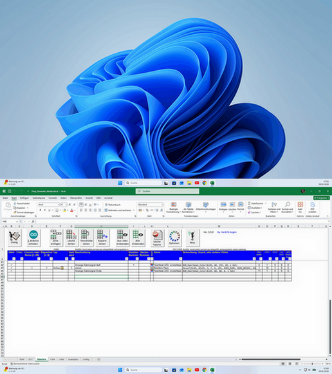Click the 'Aus- oder Einblenden' eye button

point(122,238)
